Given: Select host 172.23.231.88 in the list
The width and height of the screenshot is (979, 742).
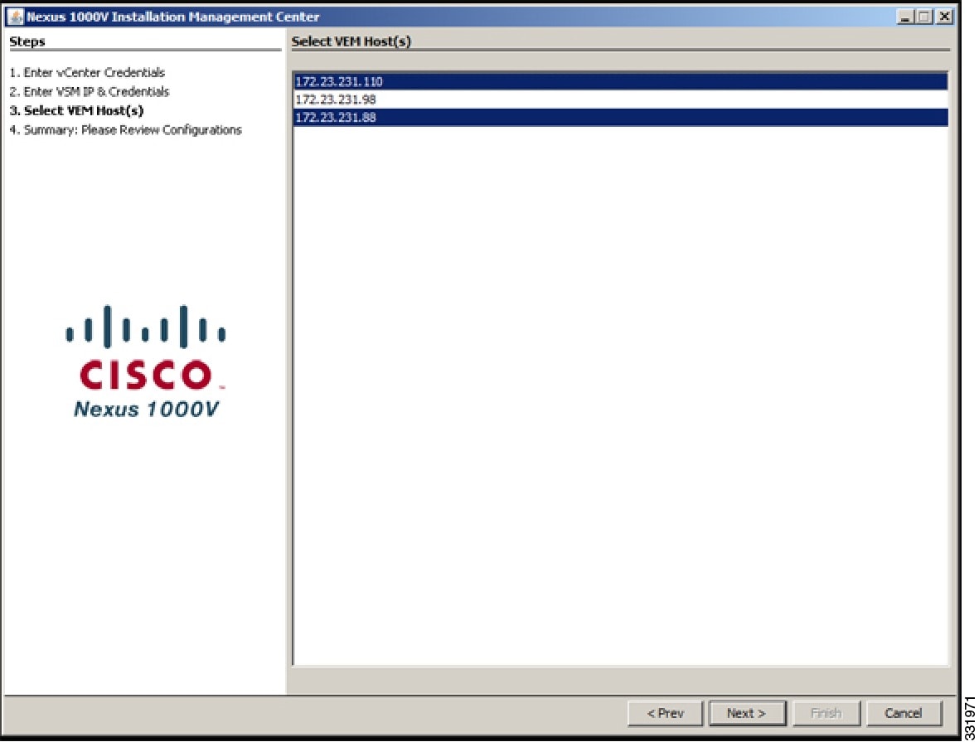Looking at the screenshot, I should 620,118.
